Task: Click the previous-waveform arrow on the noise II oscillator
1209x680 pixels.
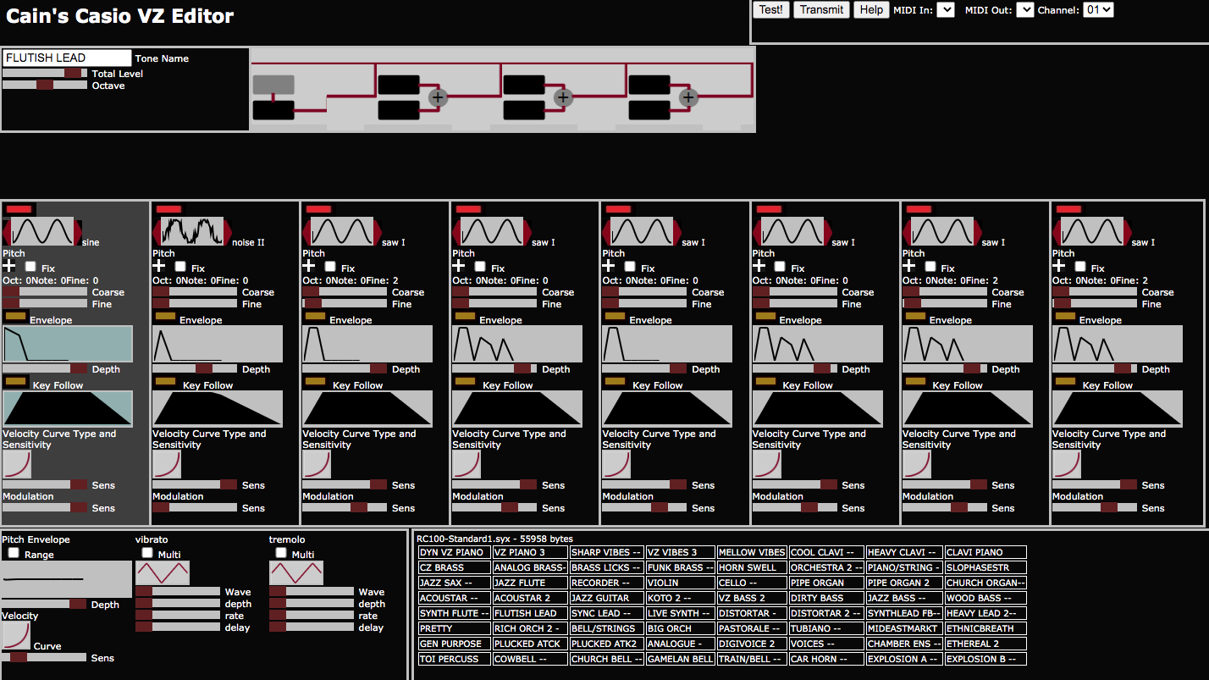Action: click(x=157, y=231)
